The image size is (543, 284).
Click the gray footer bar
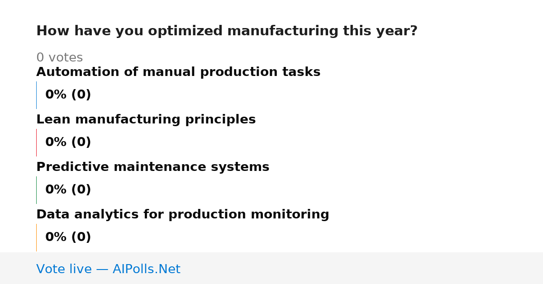271,268
